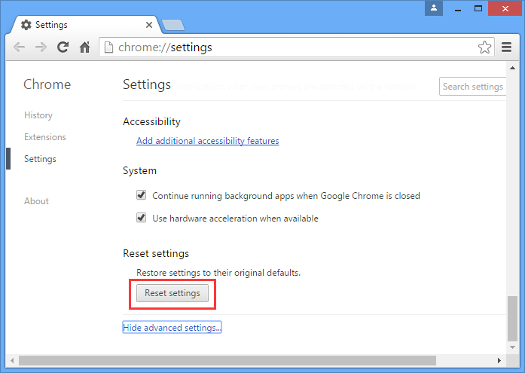Image resolution: width=525 pixels, height=373 pixels.
Task: Click the user profile icon in title bar
Action: [x=434, y=8]
